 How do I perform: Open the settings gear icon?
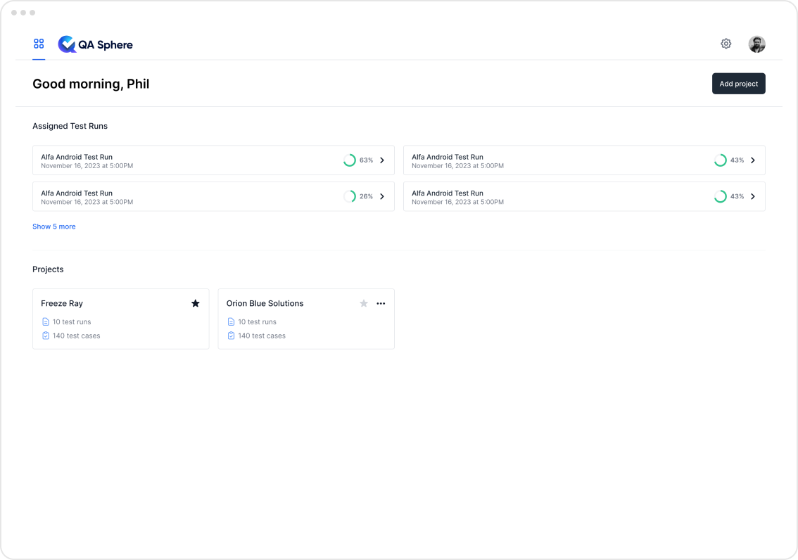726,44
